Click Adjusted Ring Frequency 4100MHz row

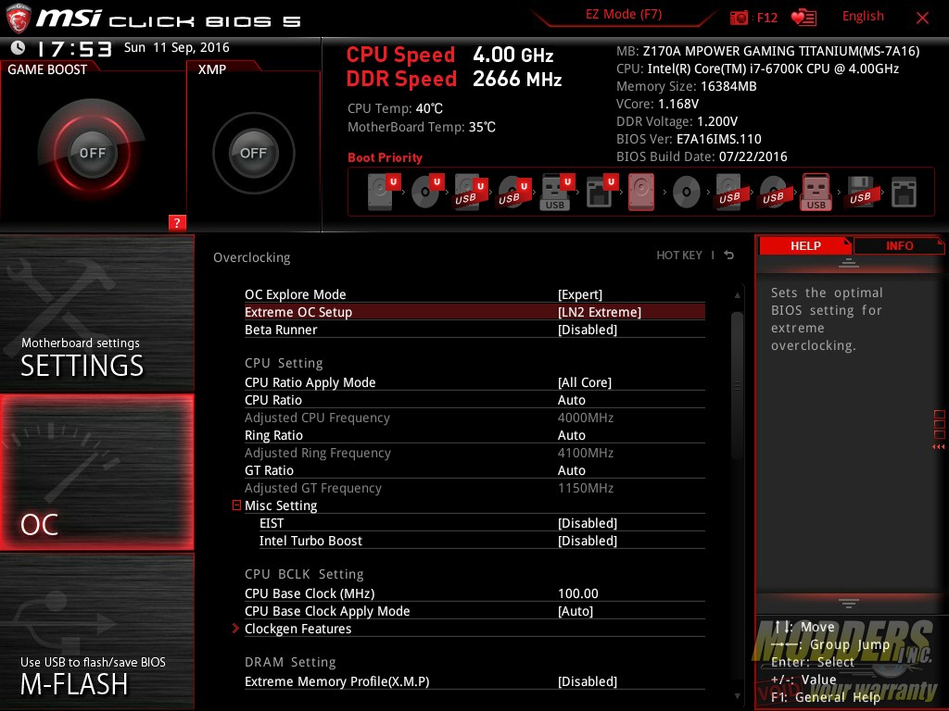pos(474,453)
